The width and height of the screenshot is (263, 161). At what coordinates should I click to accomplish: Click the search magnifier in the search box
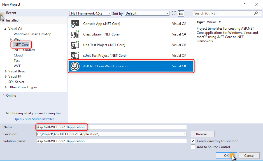256,13
